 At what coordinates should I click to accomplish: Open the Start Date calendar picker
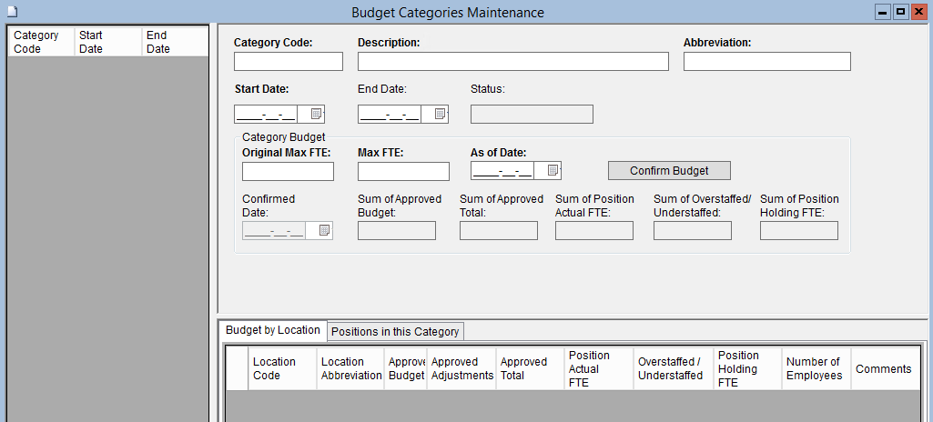pos(316,114)
